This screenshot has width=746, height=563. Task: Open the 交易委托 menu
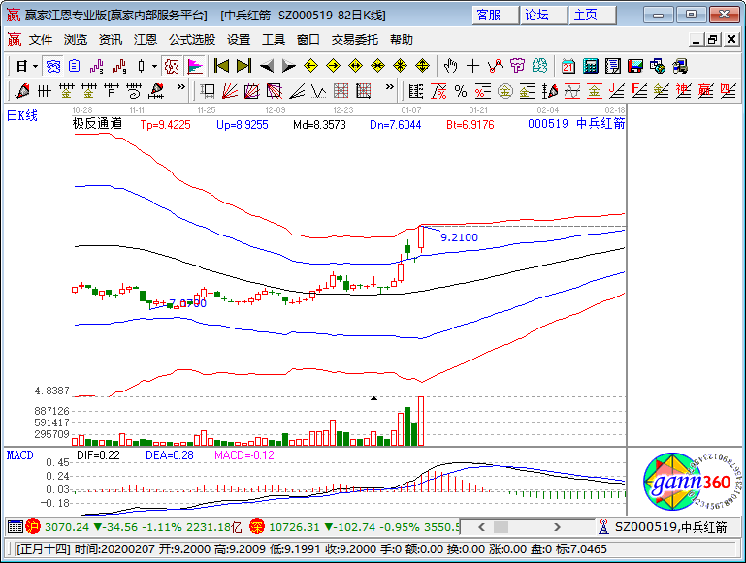coord(355,40)
